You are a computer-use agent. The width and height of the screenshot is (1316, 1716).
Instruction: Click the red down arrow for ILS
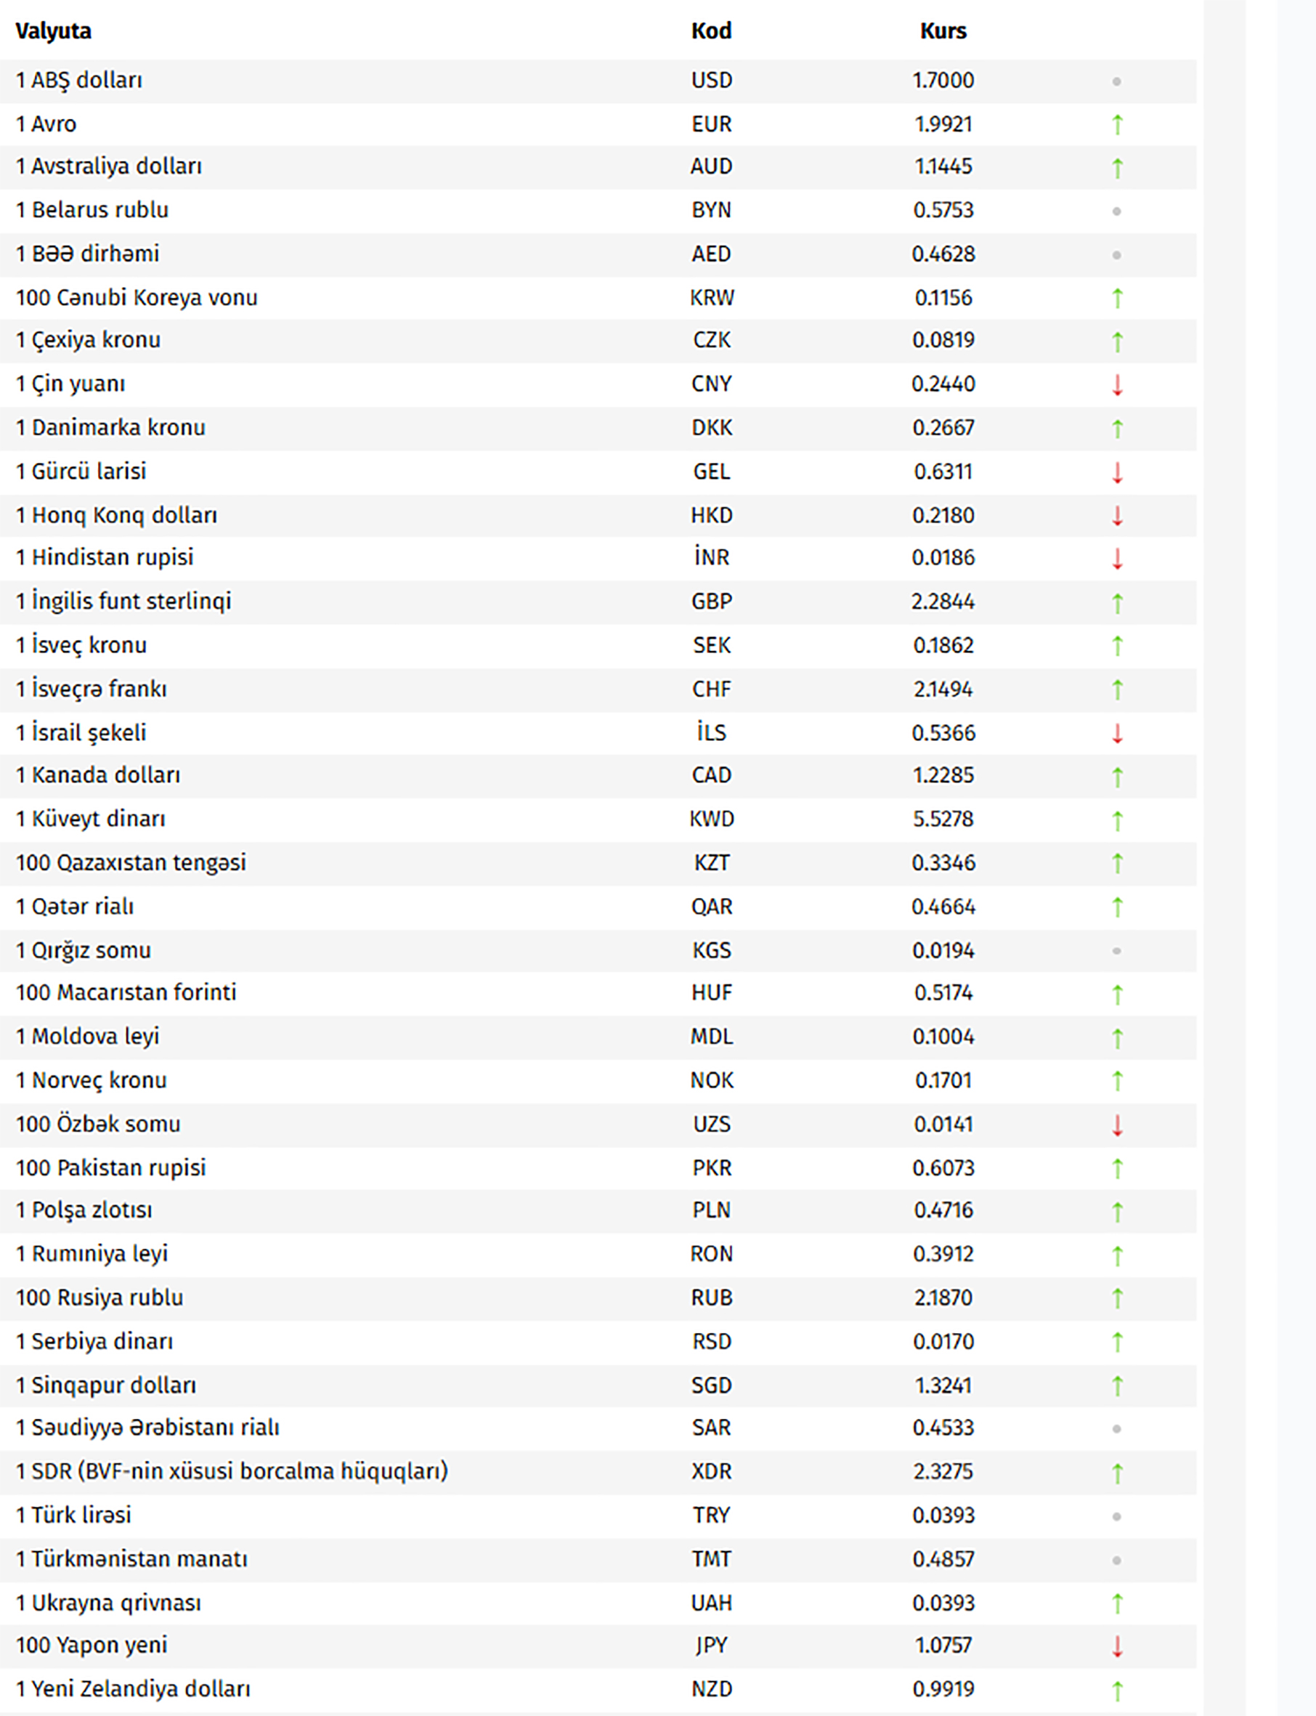pyautogui.click(x=1117, y=734)
